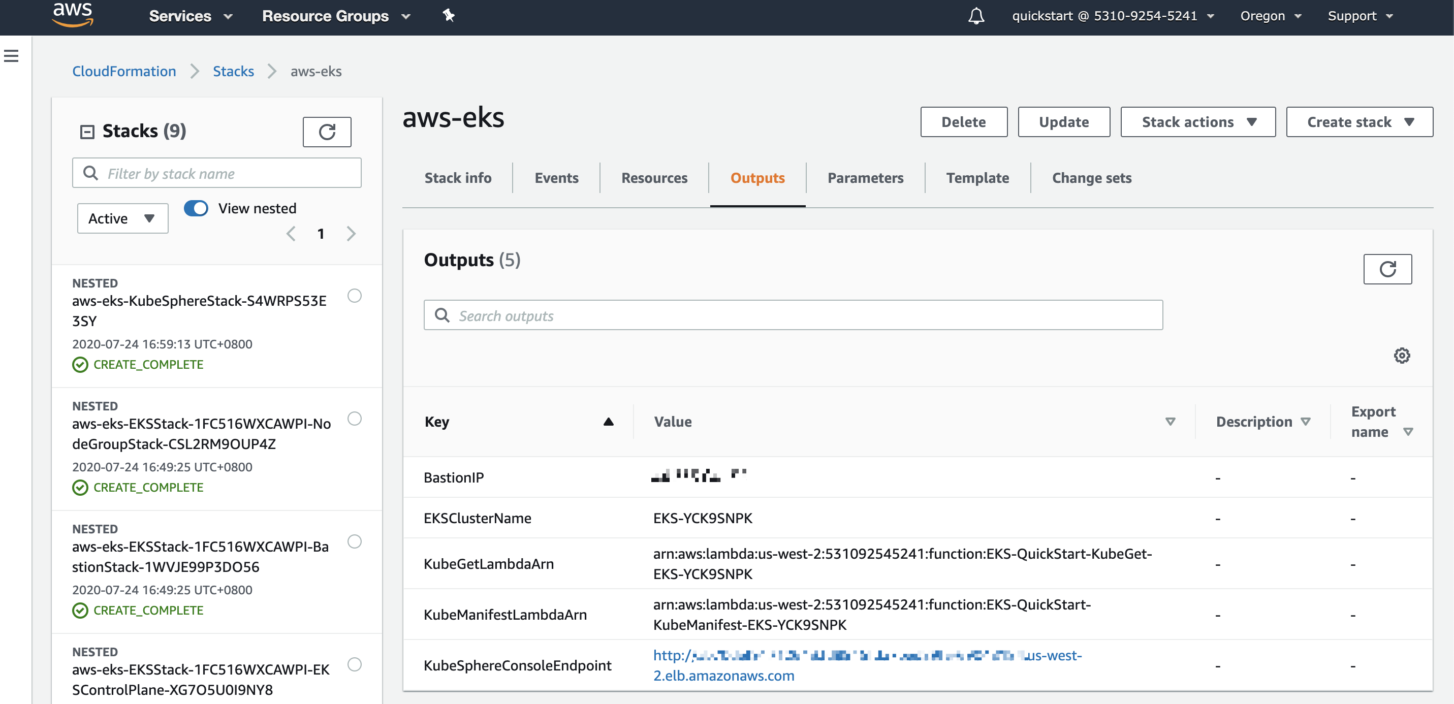The height and width of the screenshot is (704, 1454).
Task: Click the KubeManifestLambdaArn ARN value
Action: (x=872, y=615)
